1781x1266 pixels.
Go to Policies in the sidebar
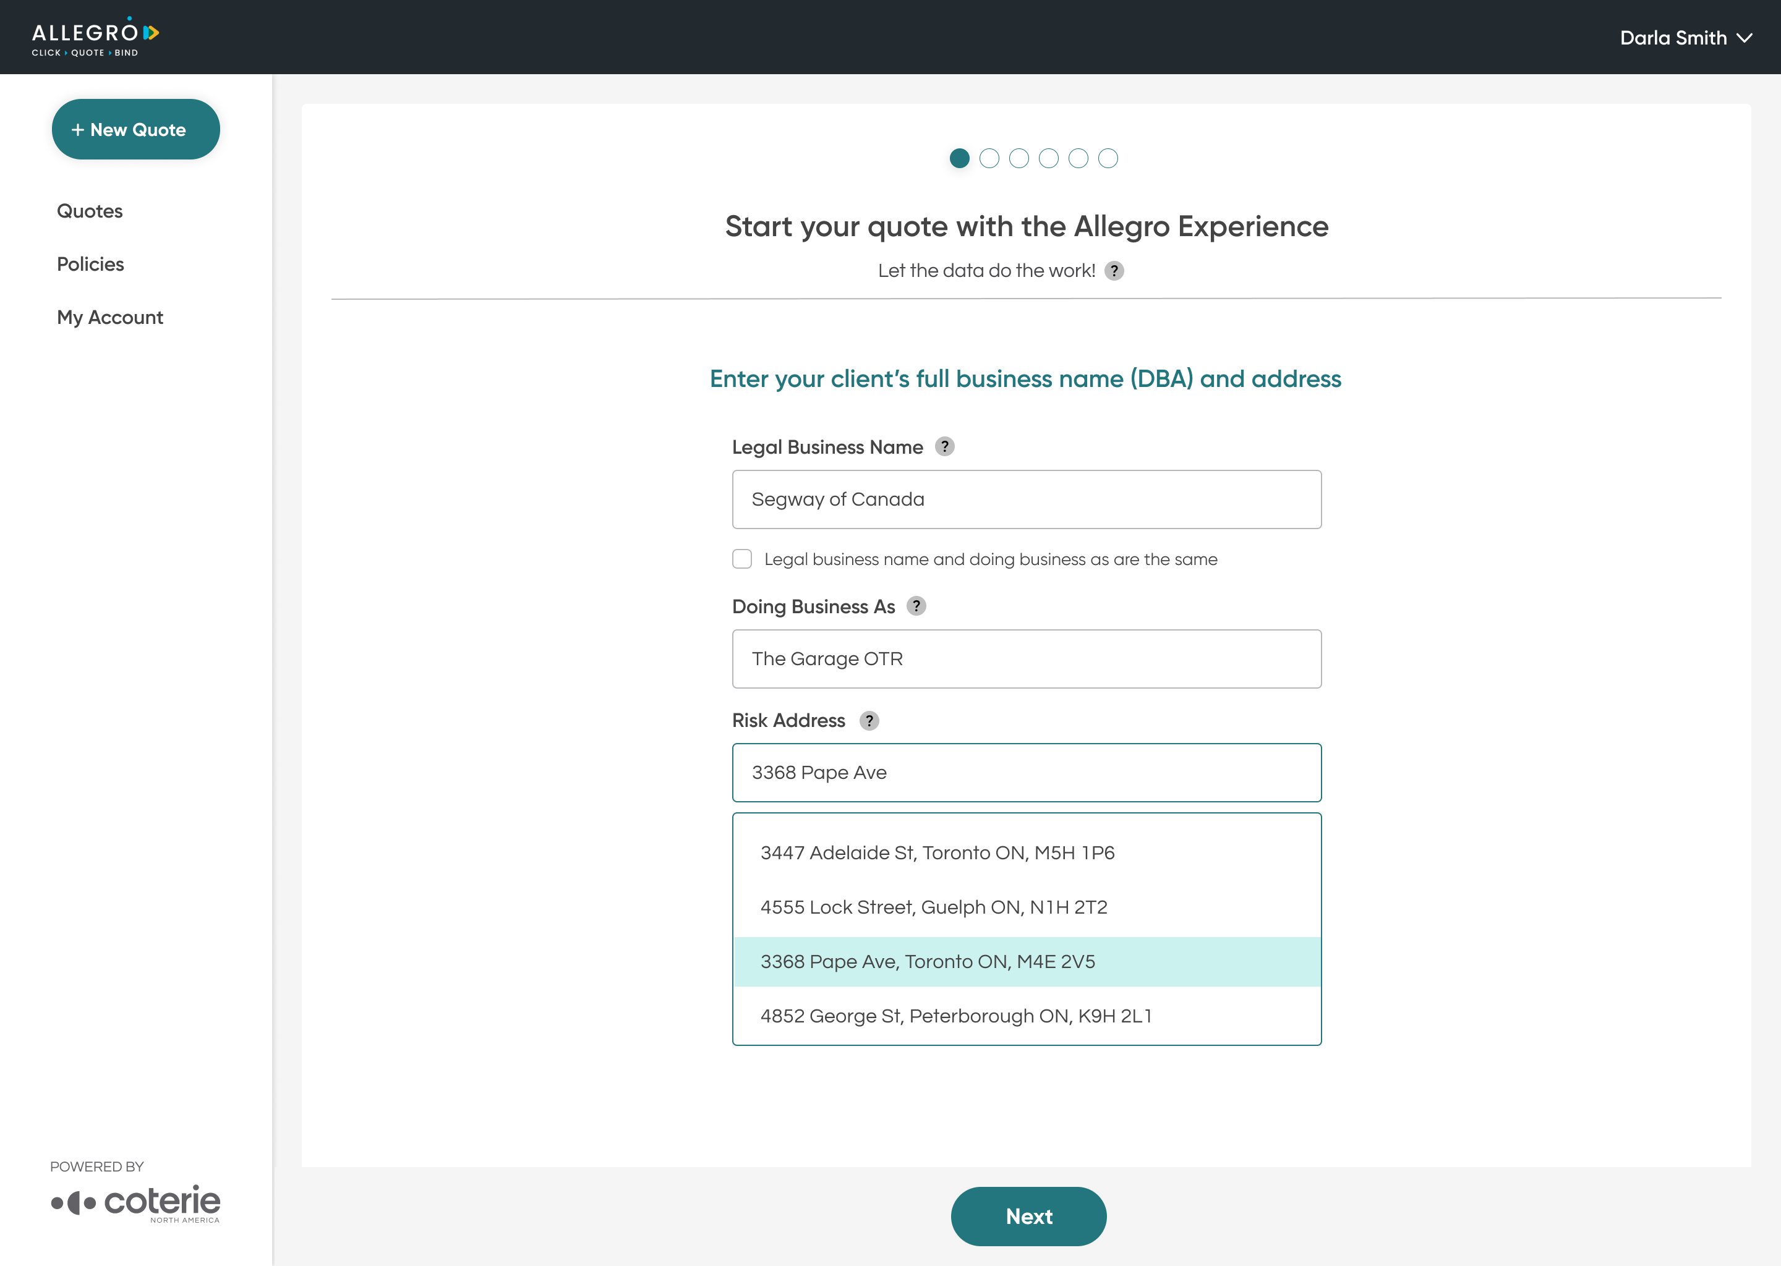(x=90, y=265)
